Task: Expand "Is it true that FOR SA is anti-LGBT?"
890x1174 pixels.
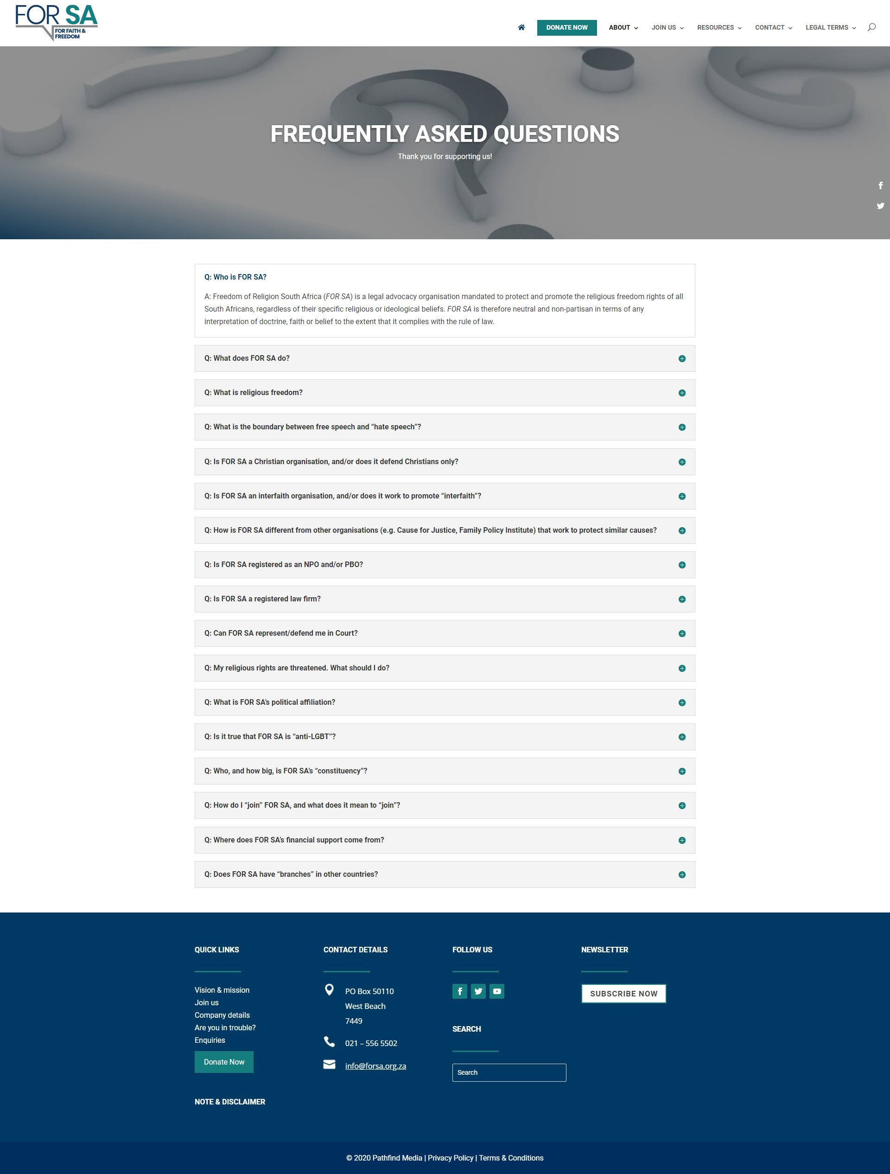Action: tap(270, 737)
